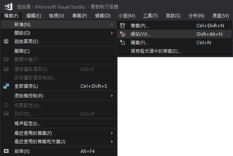Expand the 原始檔控制(R) submenu arrow
Screen dimensions: 233x156
tap(112, 96)
